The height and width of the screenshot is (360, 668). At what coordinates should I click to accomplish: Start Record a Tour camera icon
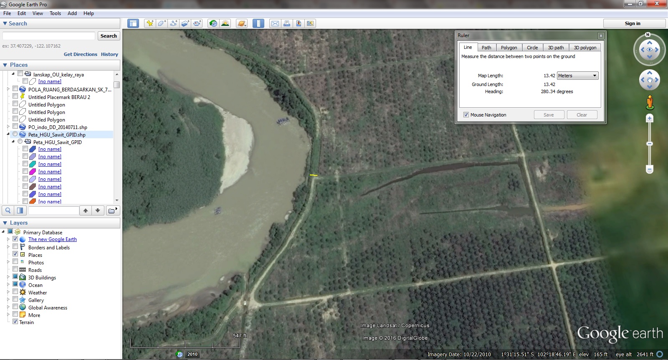click(197, 23)
